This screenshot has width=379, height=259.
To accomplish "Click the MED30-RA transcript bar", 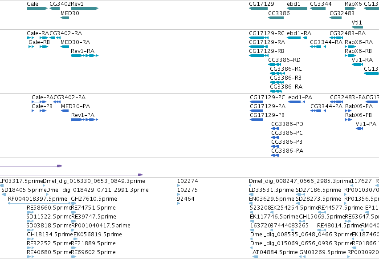I will click(x=65, y=47).
